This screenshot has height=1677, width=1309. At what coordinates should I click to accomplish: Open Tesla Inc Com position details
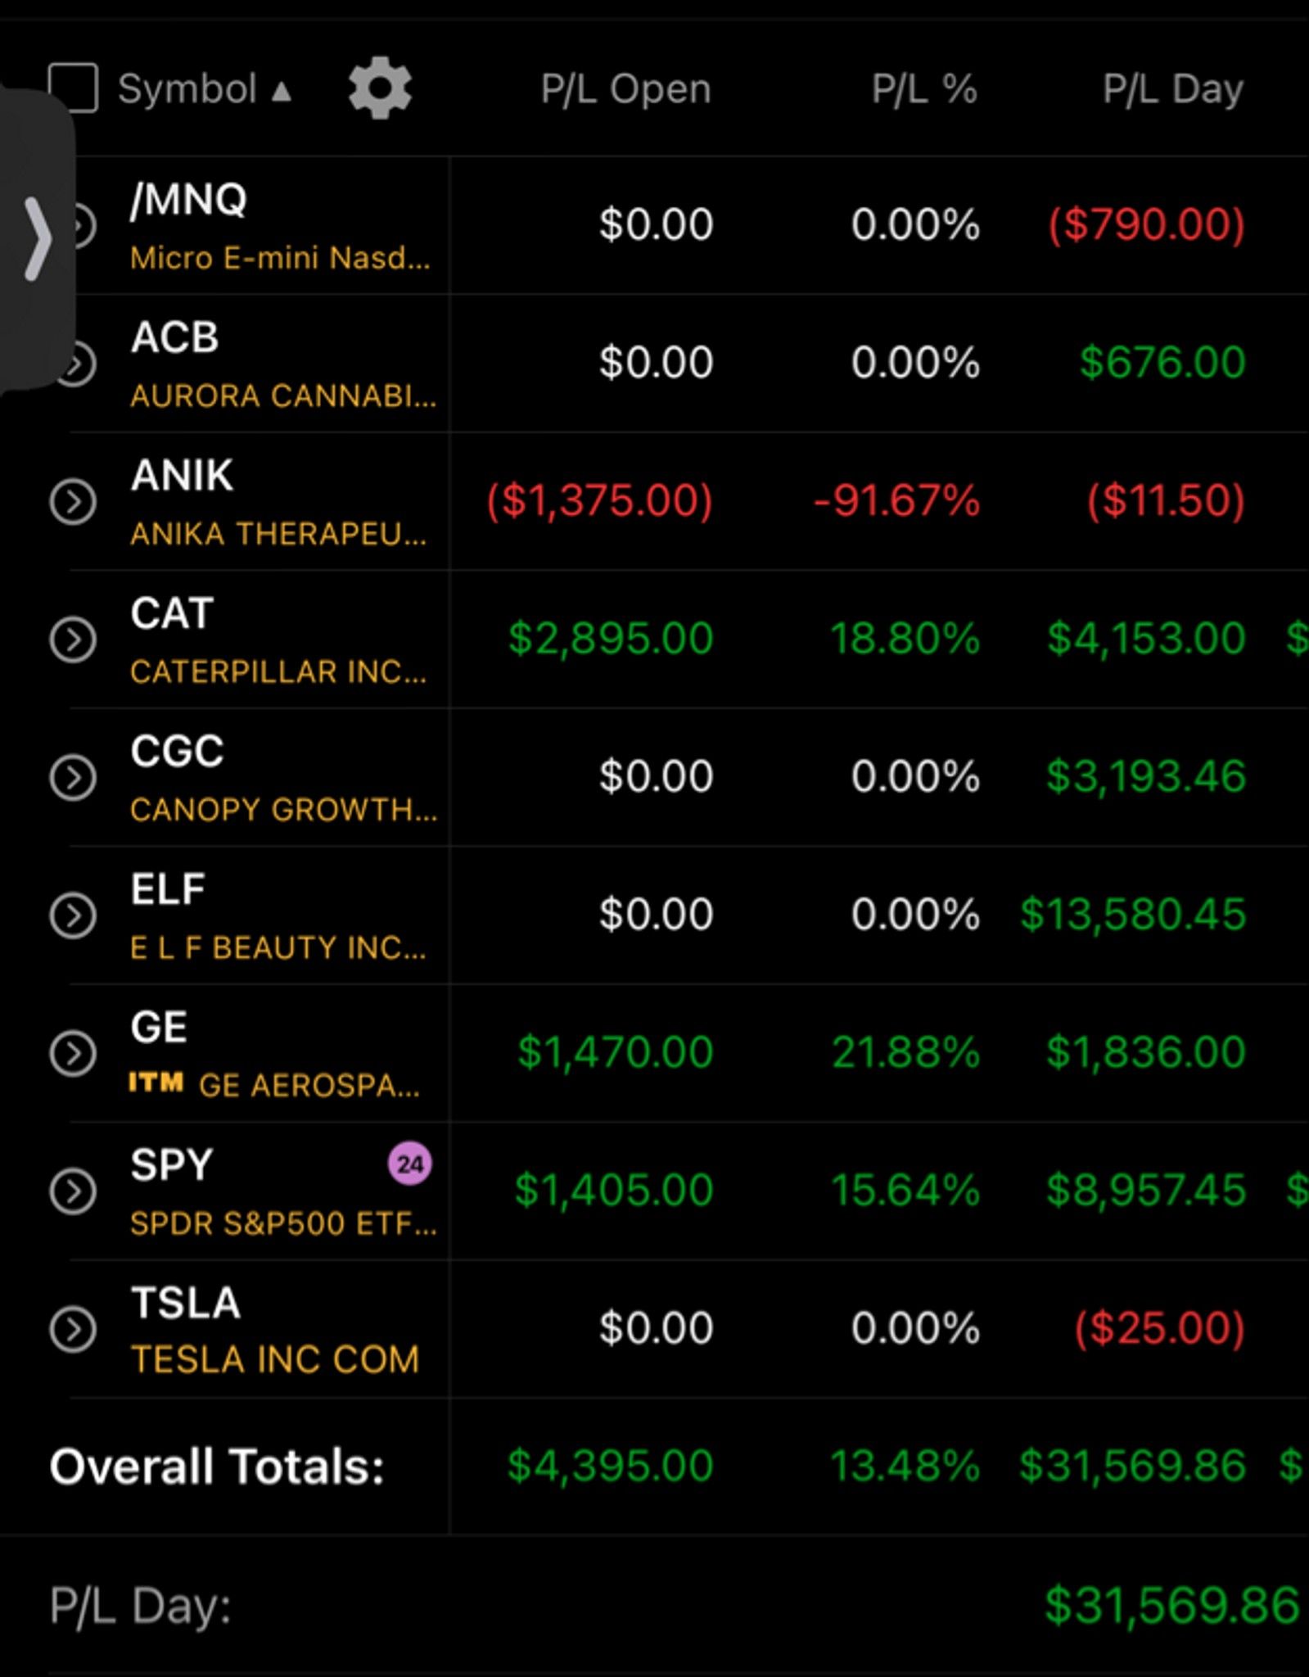click(275, 1359)
